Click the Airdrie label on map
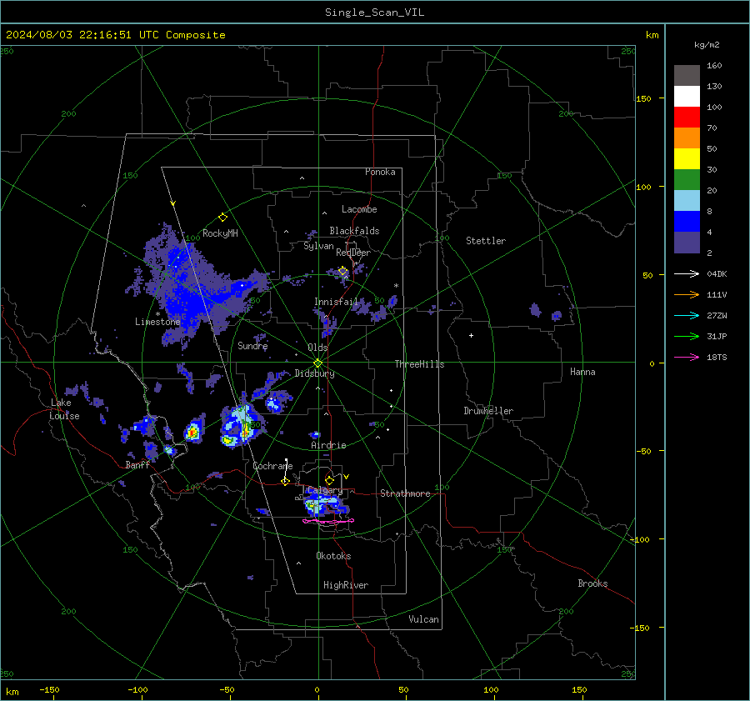Image resolution: width=750 pixels, height=701 pixels. coord(328,445)
